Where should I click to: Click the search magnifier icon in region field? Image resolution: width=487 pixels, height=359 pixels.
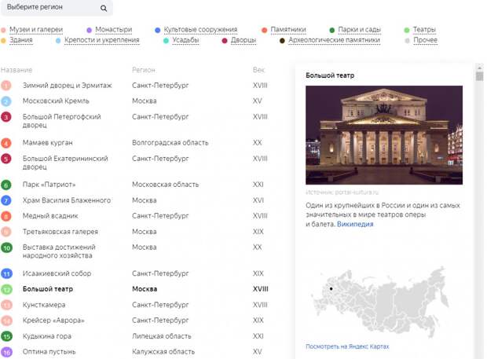point(104,9)
